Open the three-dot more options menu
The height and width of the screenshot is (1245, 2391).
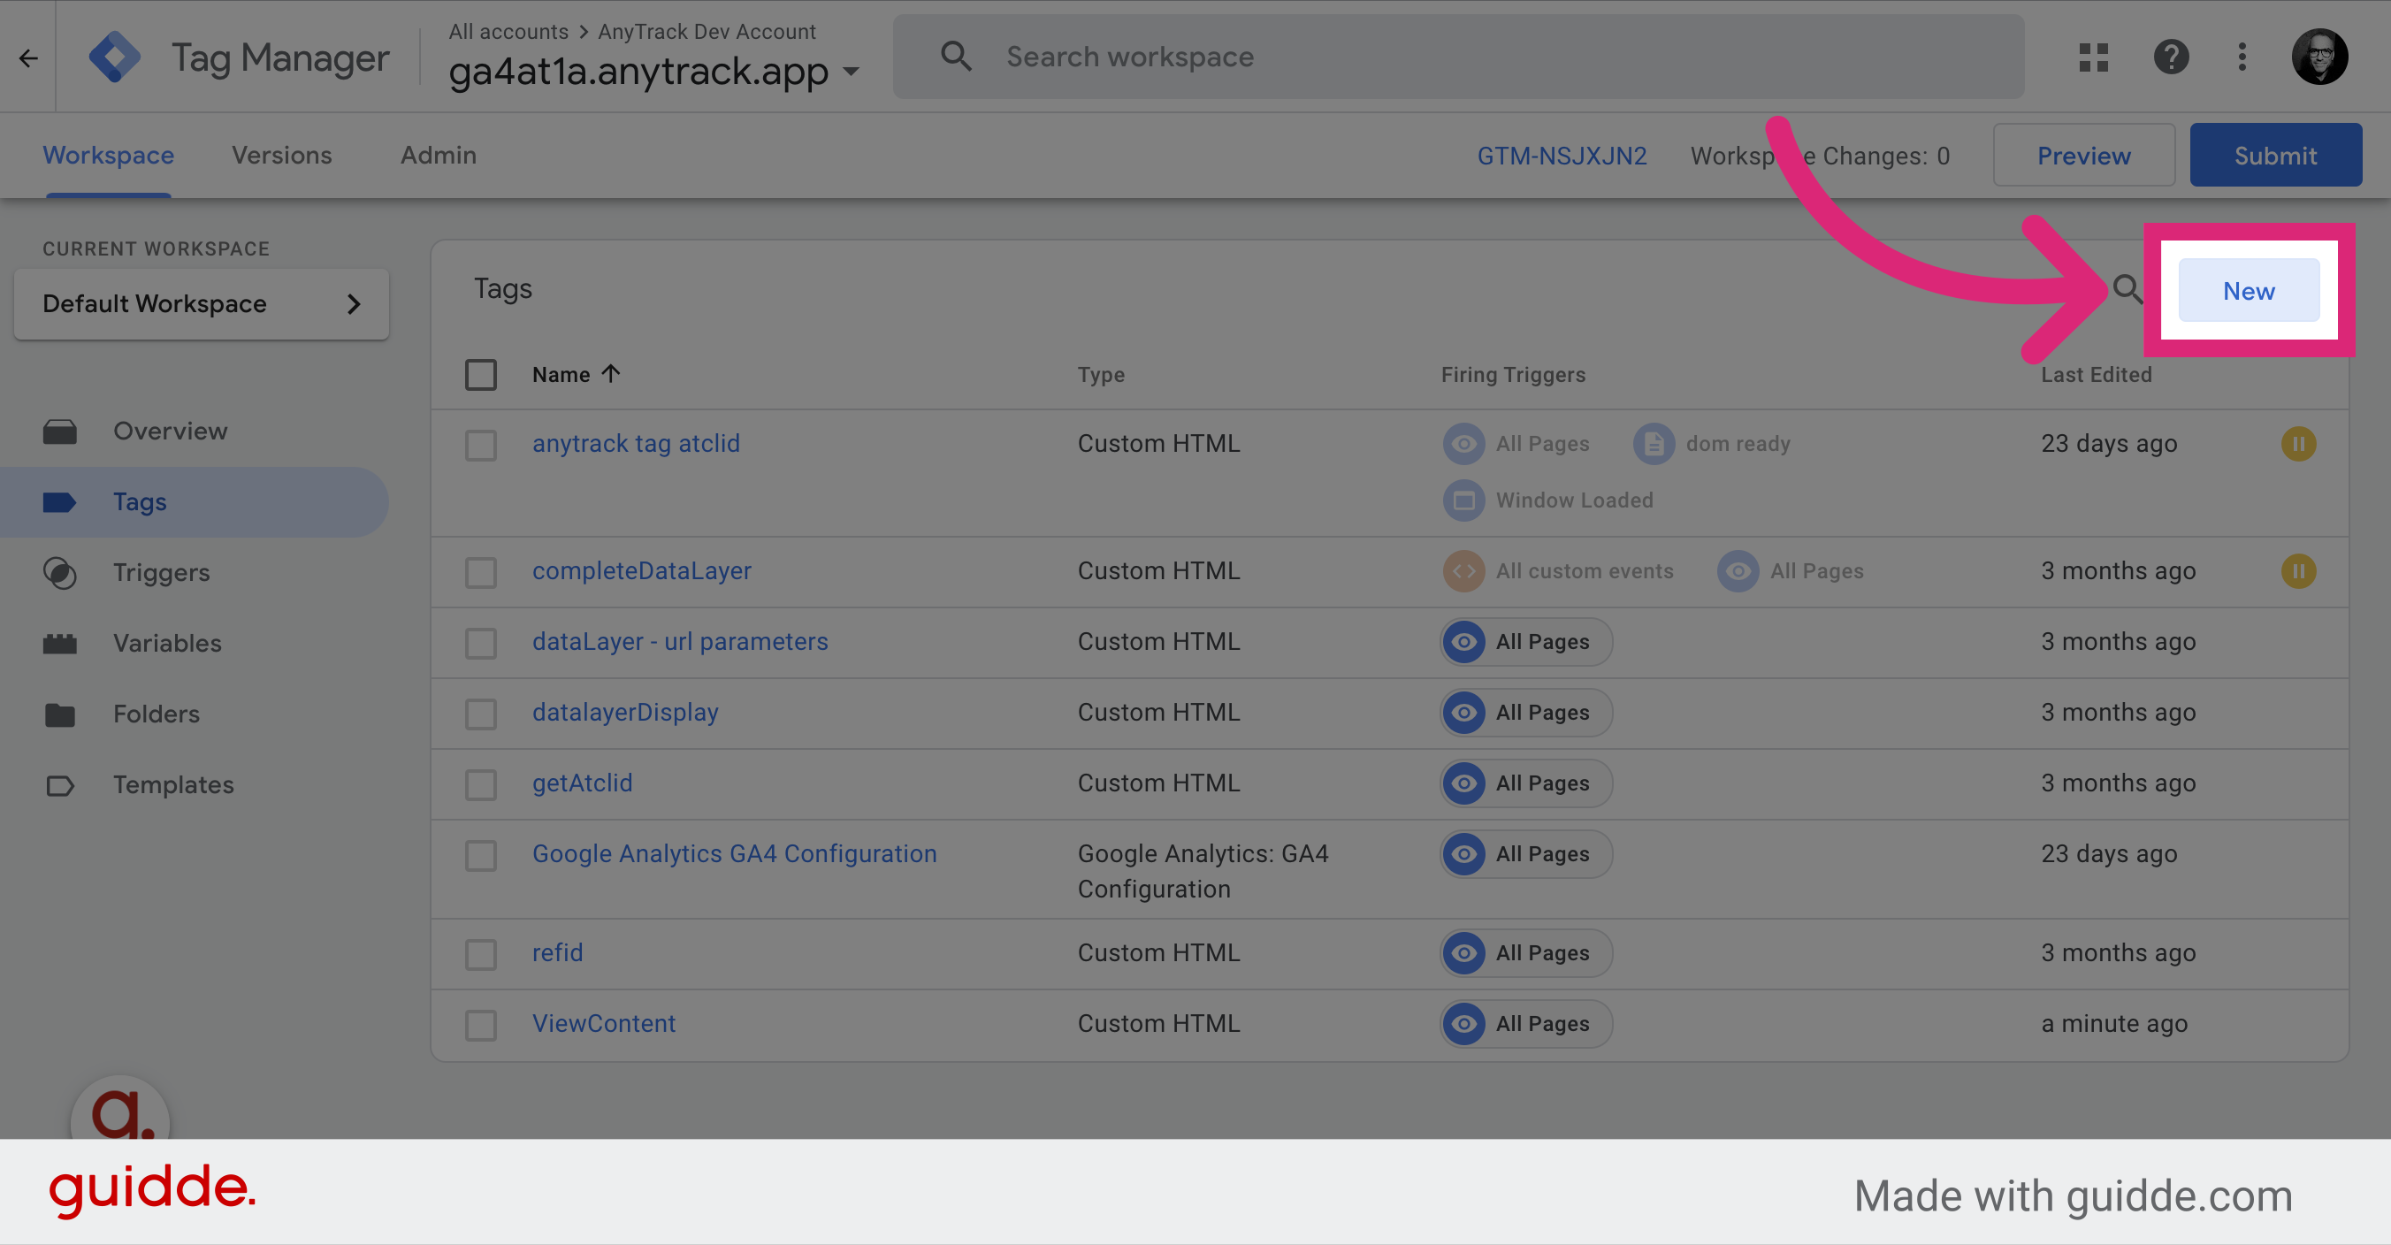[2242, 57]
